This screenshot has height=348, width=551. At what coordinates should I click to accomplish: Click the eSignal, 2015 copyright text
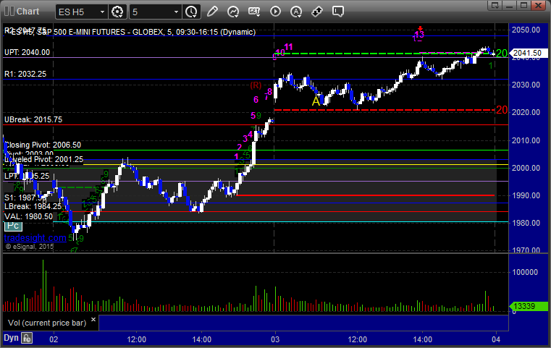30,247
